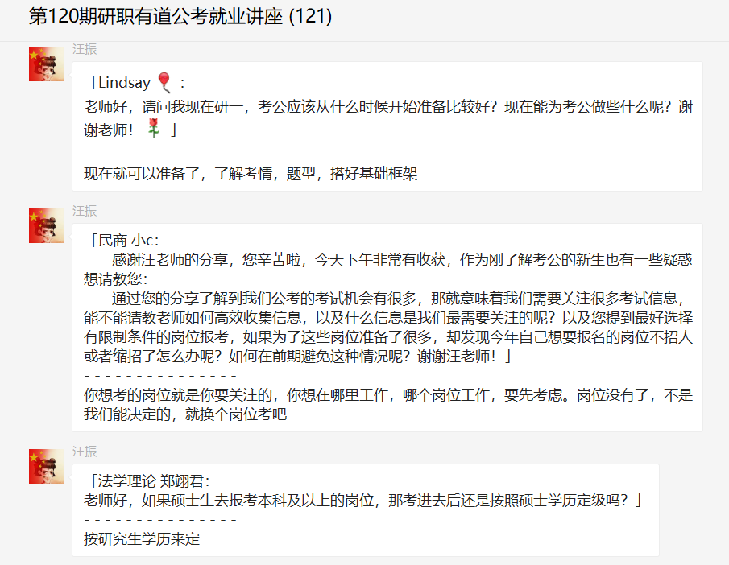Image resolution: width=729 pixels, height=565 pixels.
Task: Click the line ending 就换个岗位考吧
Action: click(x=185, y=415)
